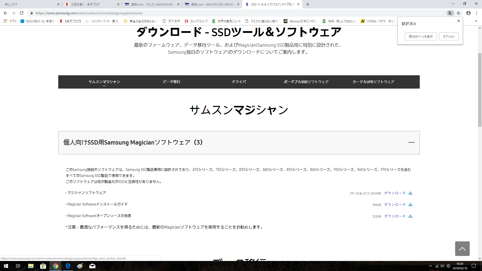Open the オプション translate options

[x=449, y=36]
